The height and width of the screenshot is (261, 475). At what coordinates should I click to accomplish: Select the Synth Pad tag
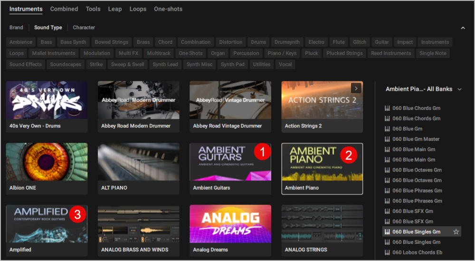(232, 65)
